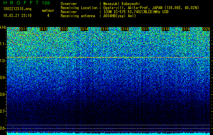This screenshot has width=213, height=135.
Task: Click the 1.0 frequency axis label
Action: pos(3,61)
